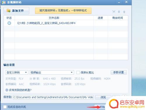Click the FLV file type value
The height and width of the screenshot is (110, 146).
click(21, 78)
